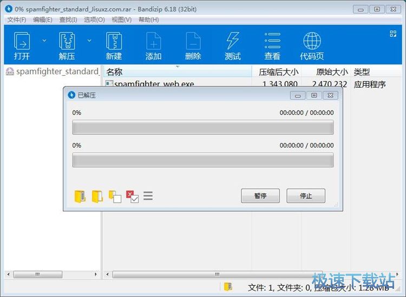
Task: Open the 编辑(E) menu
Action: click(x=43, y=20)
